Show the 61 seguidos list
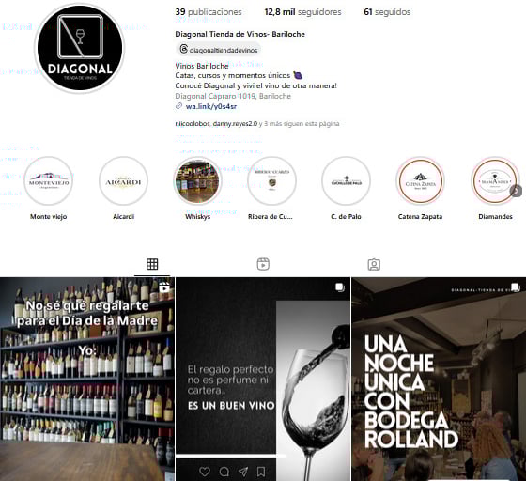This screenshot has width=526, height=481. (x=387, y=12)
